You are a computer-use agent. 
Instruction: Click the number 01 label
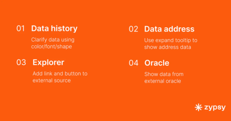point(20,28)
